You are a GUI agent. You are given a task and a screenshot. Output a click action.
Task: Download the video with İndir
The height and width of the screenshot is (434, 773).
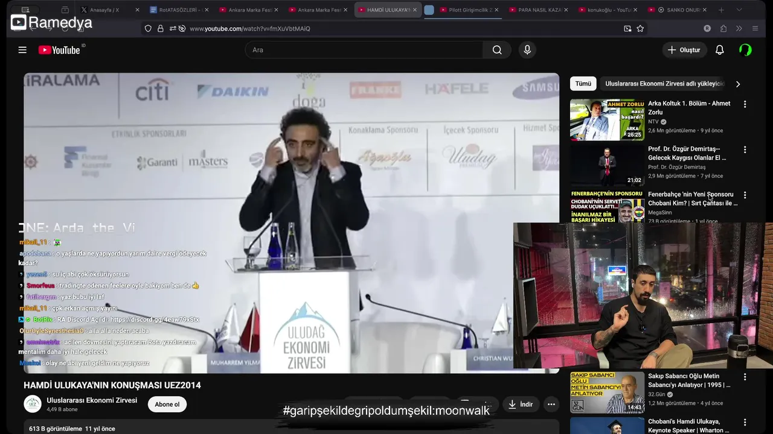[521, 404]
